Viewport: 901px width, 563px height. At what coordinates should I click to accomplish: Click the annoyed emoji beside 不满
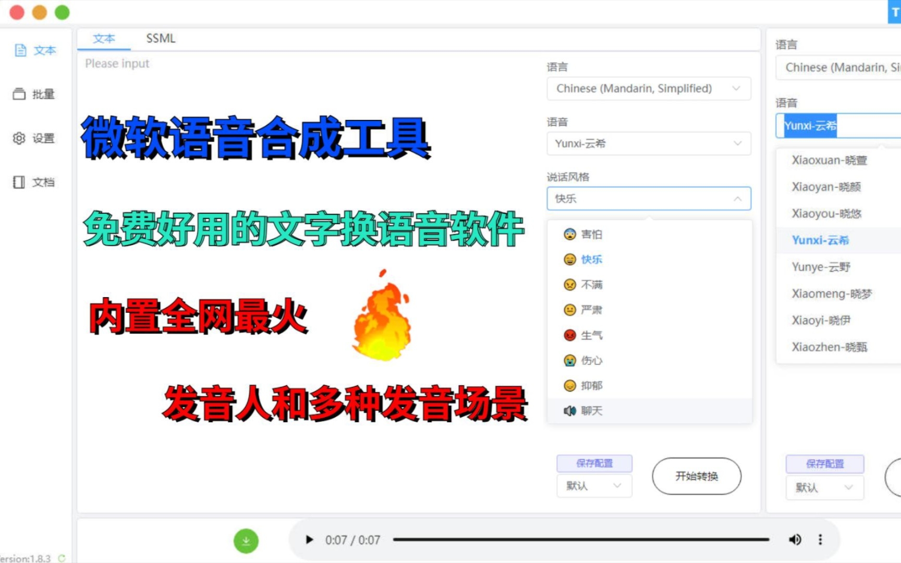pyautogui.click(x=570, y=285)
